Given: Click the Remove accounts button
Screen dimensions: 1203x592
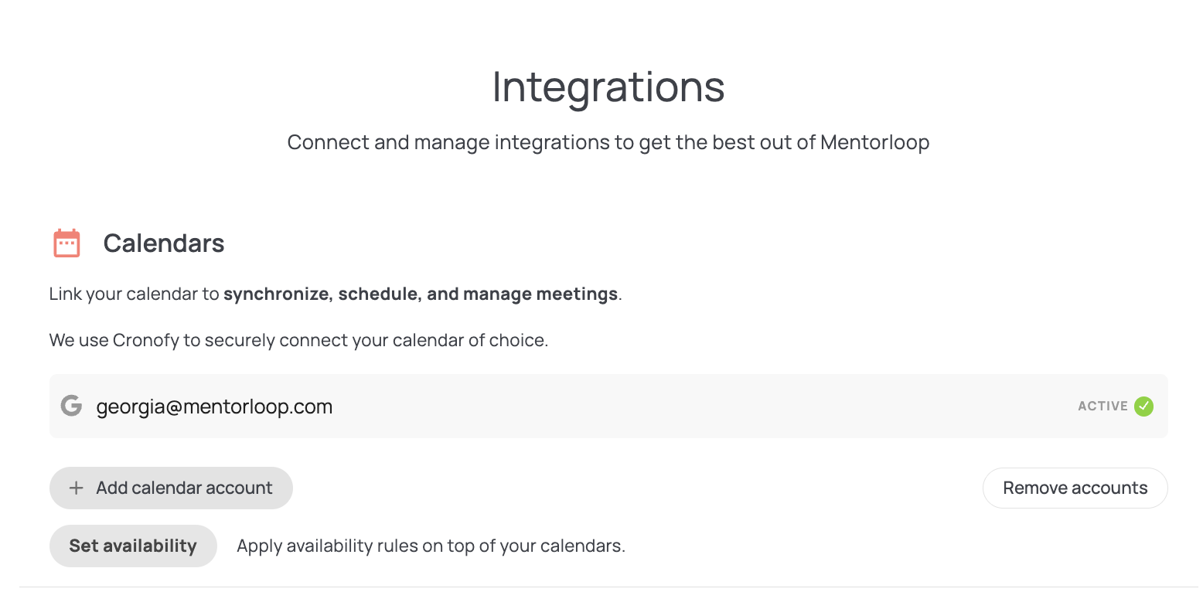Looking at the screenshot, I should [1075, 488].
